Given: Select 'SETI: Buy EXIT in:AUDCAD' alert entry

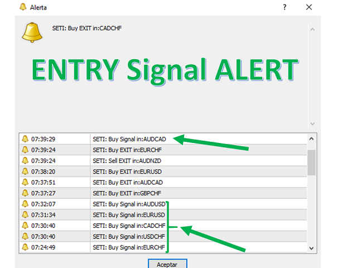Looking at the screenshot, I should [128, 183].
